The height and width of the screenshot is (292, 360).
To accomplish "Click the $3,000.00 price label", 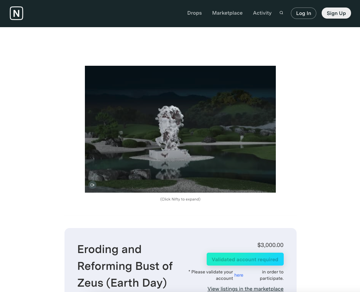I will pyautogui.click(x=270, y=245).
